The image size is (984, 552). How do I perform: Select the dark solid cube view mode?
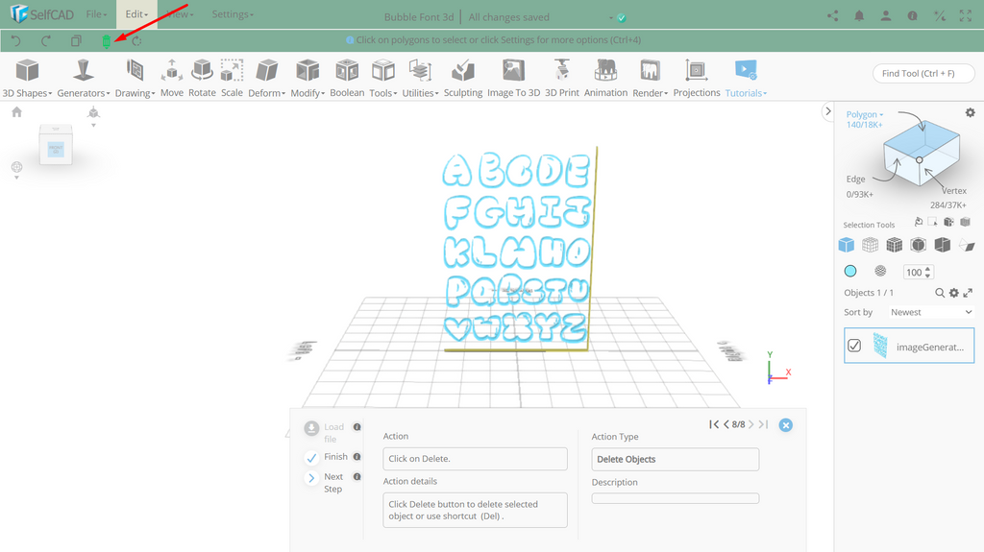coord(942,245)
